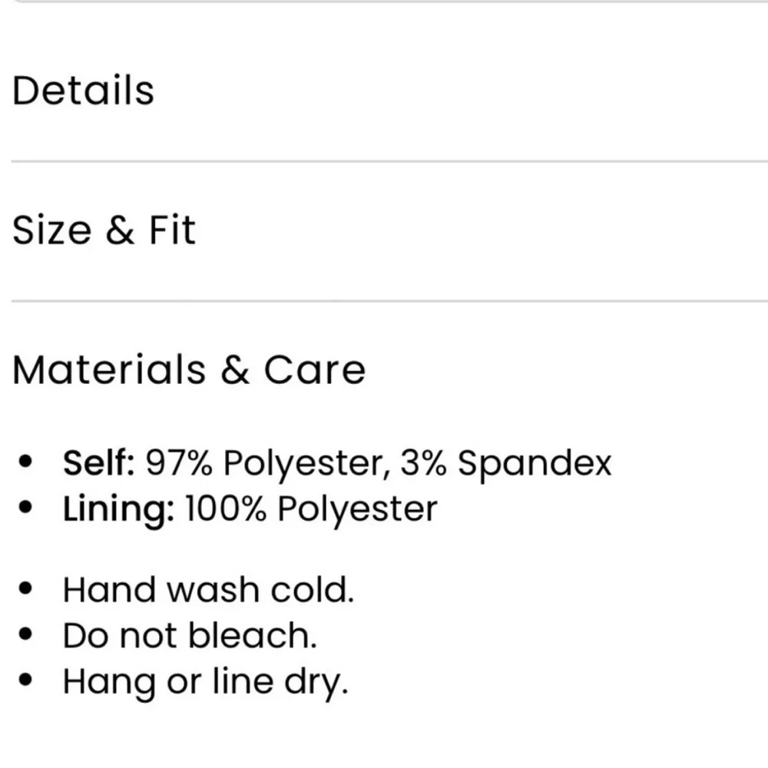Click the bullet beside Hand wash cold
This screenshot has height=768, width=768.
(28, 590)
